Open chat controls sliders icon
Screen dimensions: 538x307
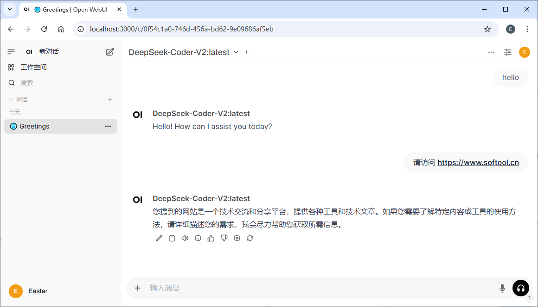pos(508,52)
